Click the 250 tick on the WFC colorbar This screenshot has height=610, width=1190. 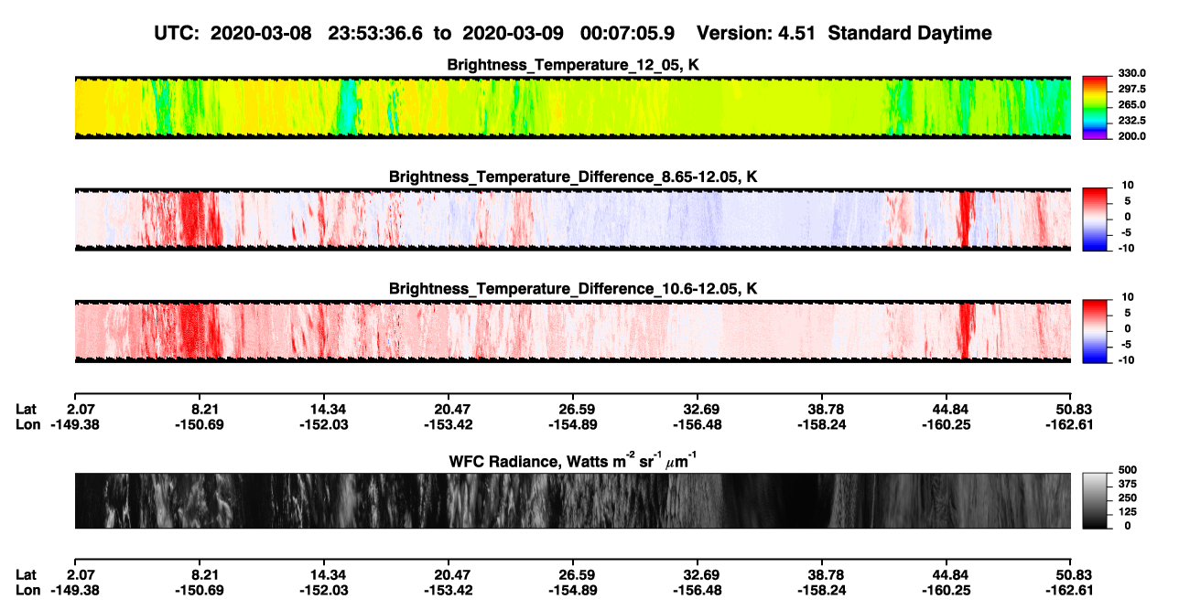[1127, 498]
